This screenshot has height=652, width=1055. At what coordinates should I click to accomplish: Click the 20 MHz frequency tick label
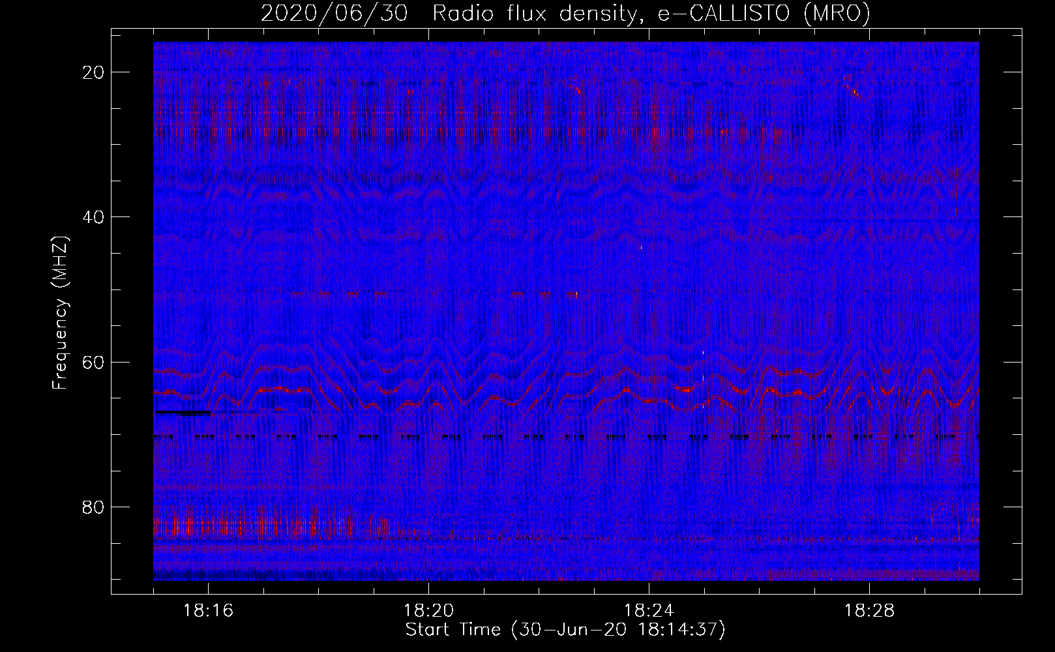(x=93, y=72)
